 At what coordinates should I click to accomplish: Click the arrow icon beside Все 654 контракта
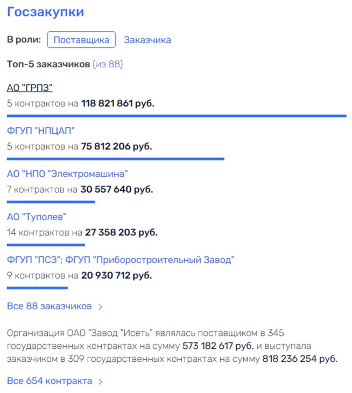point(100,381)
